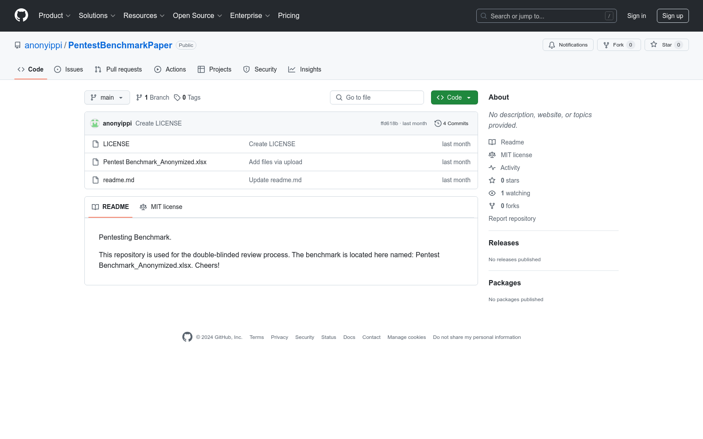The height and width of the screenshot is (439, 703).
Task: Click the Releases heading link
Action: pos(504,243)
